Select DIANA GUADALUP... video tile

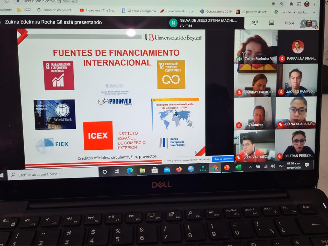pos(296,113)
